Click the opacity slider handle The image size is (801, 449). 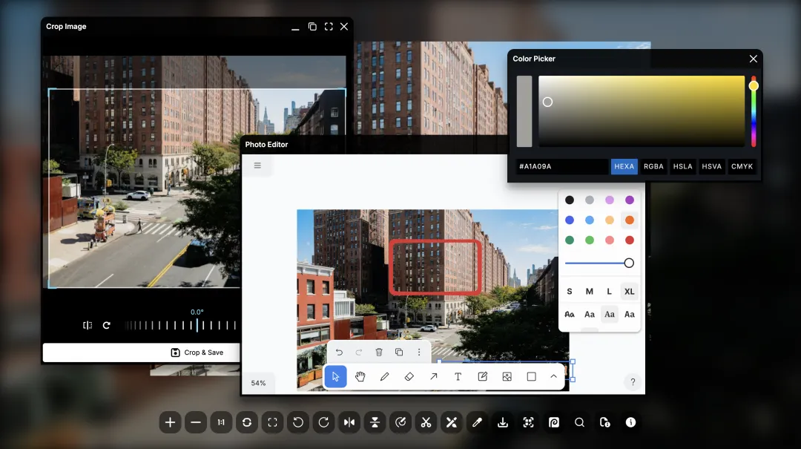629,263
